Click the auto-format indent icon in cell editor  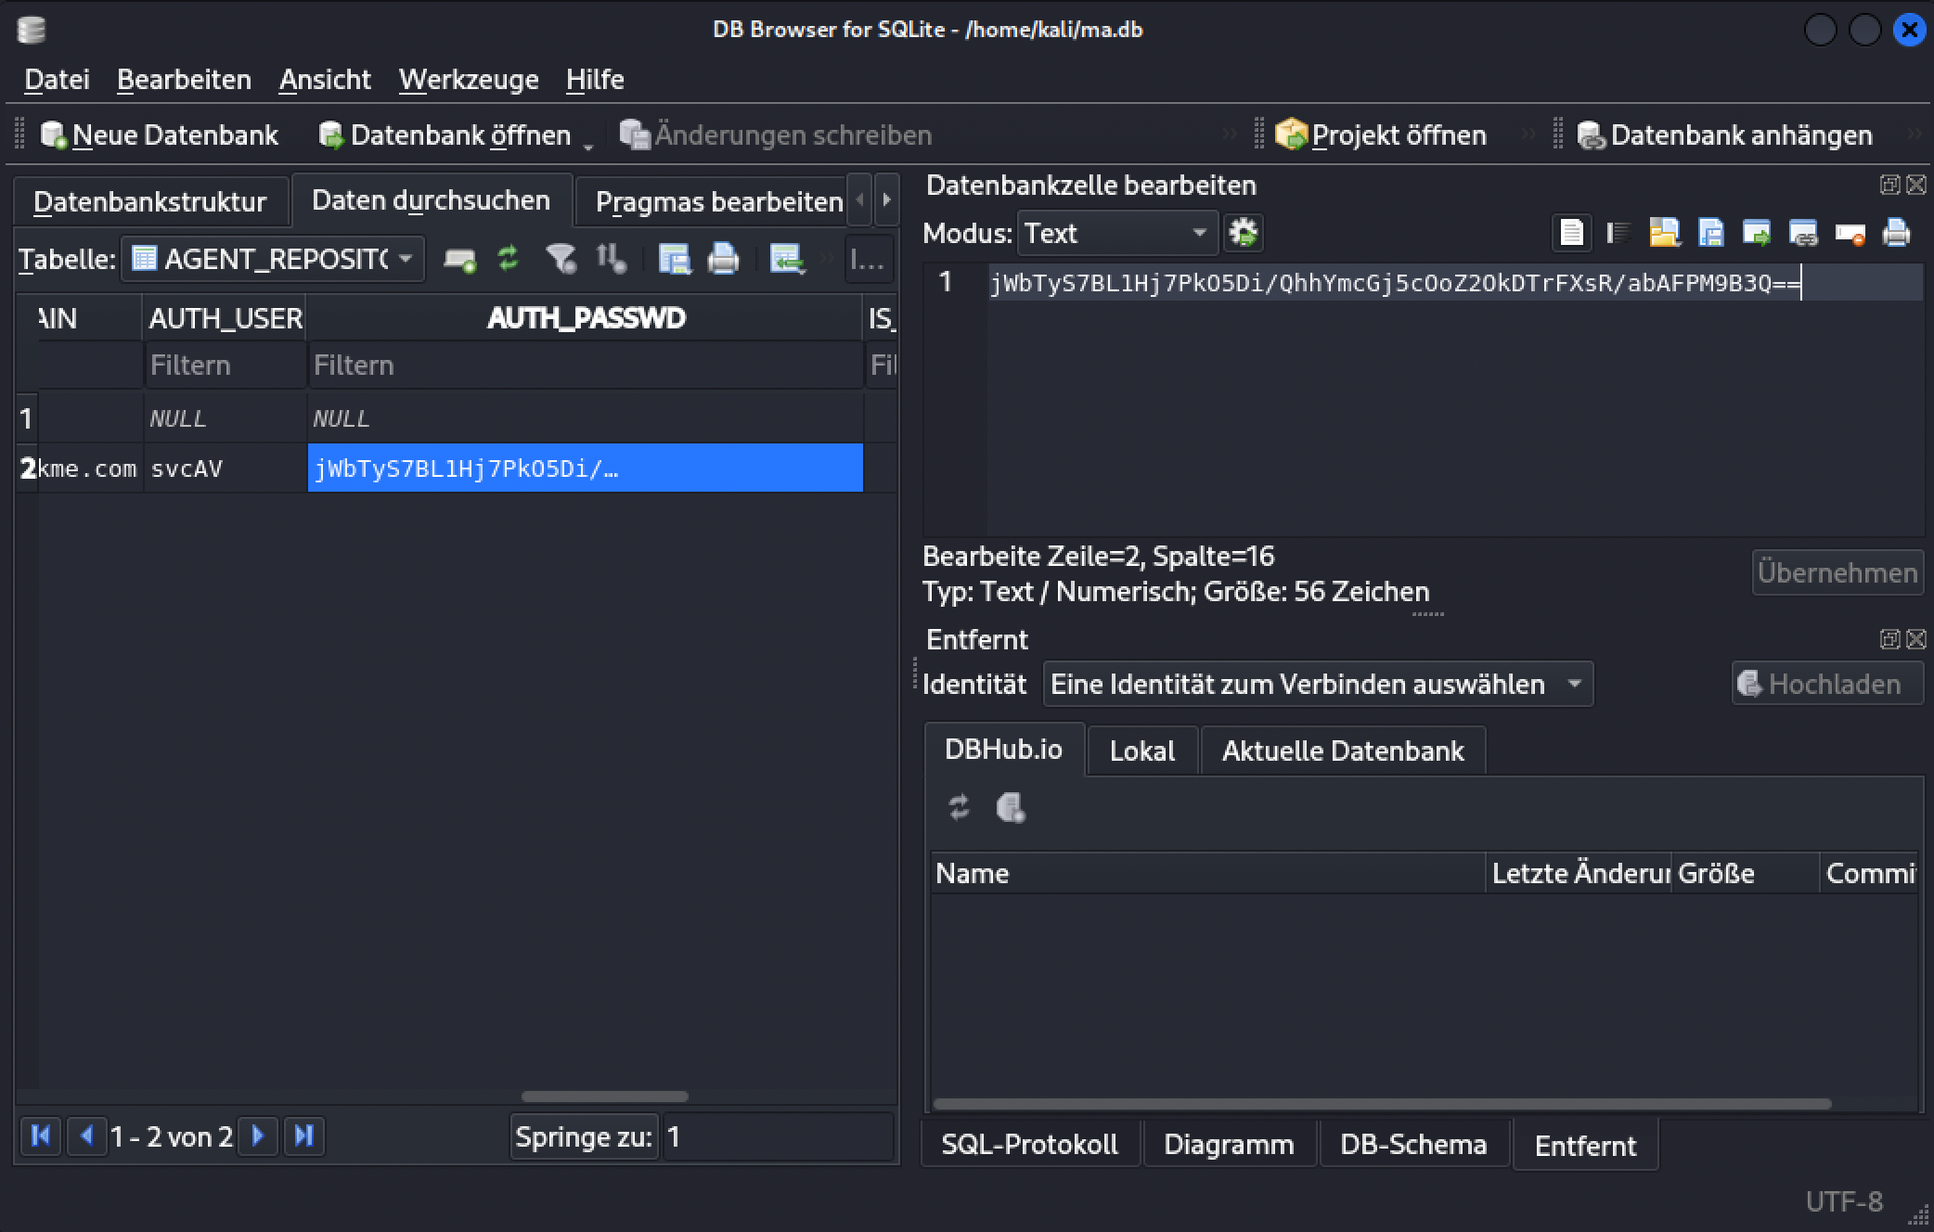click(x=1618, y=233)
